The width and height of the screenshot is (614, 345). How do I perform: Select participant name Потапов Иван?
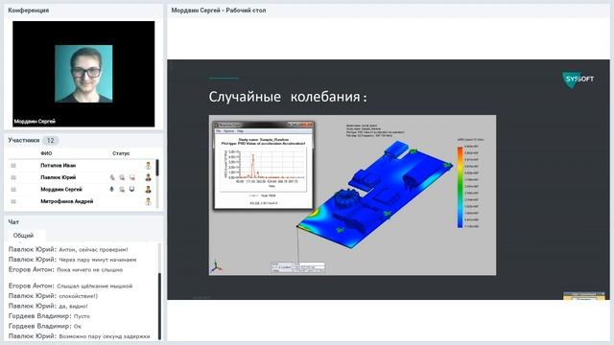(58, 166)
